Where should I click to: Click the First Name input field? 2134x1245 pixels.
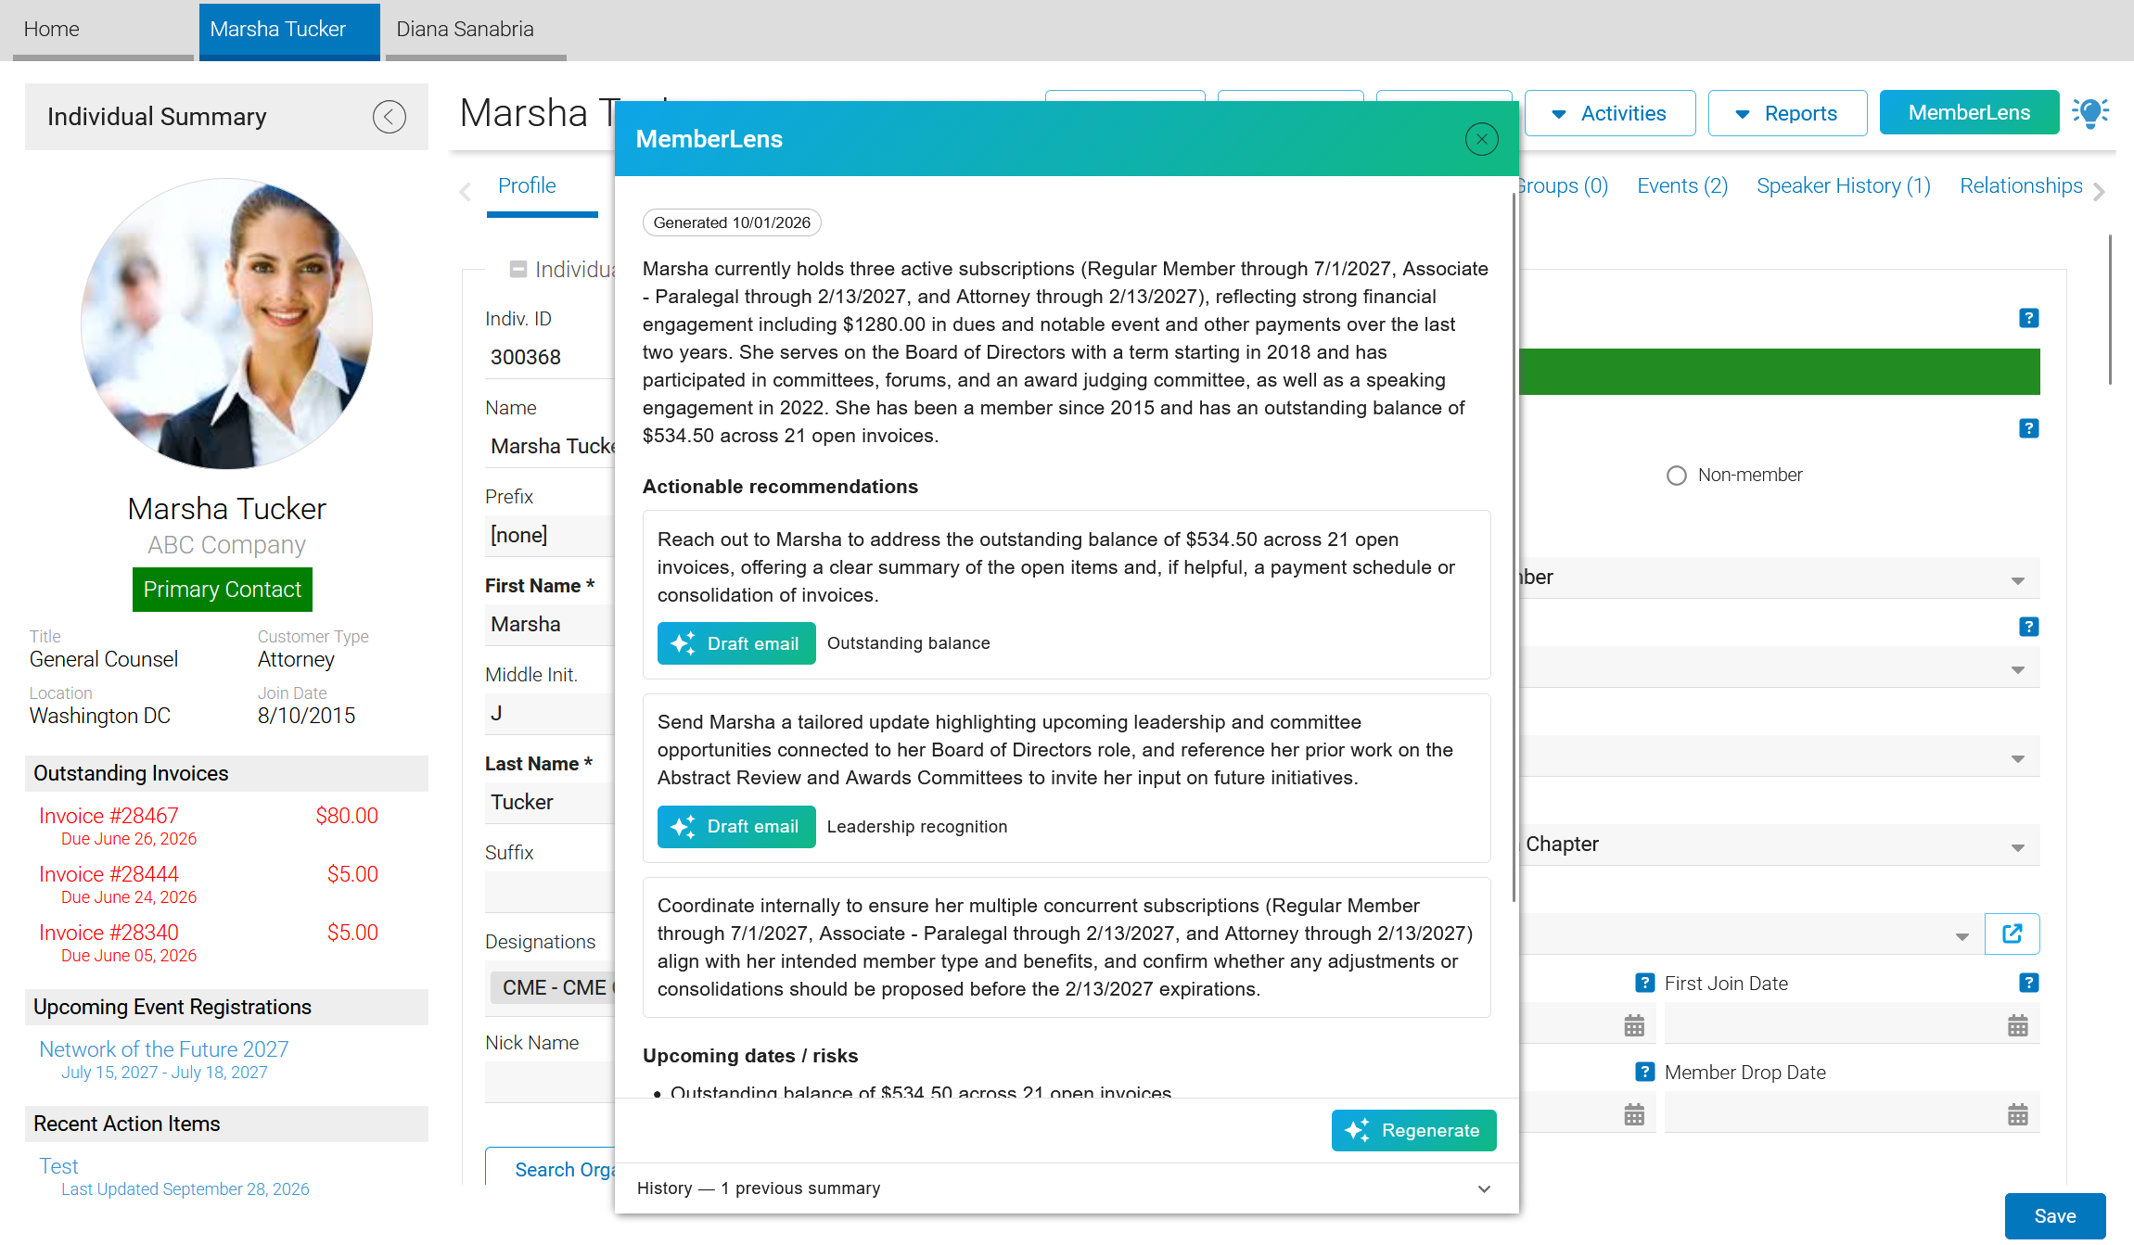click(550, 625)
